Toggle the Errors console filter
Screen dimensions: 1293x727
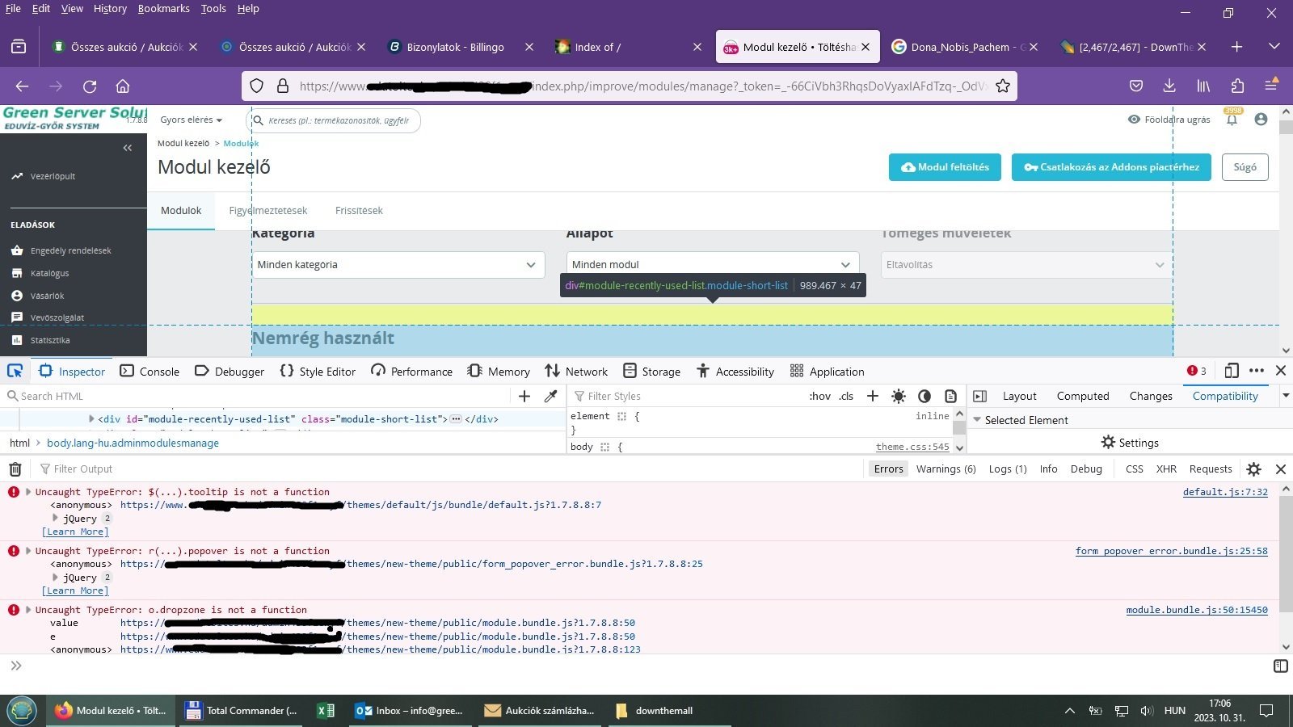coord(889,469)
